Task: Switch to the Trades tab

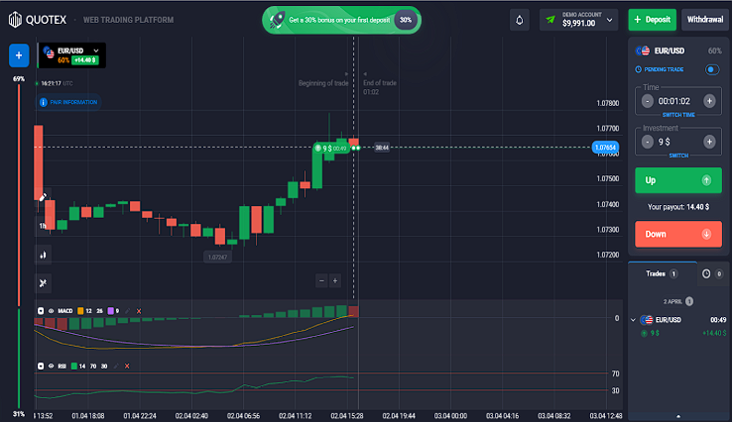Action: (x=660, y=273)
